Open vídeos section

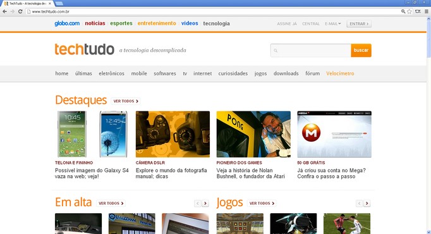[x=190, y=23]
